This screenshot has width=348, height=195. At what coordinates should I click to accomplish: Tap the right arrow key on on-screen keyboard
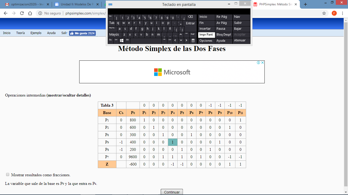(186, 40)
